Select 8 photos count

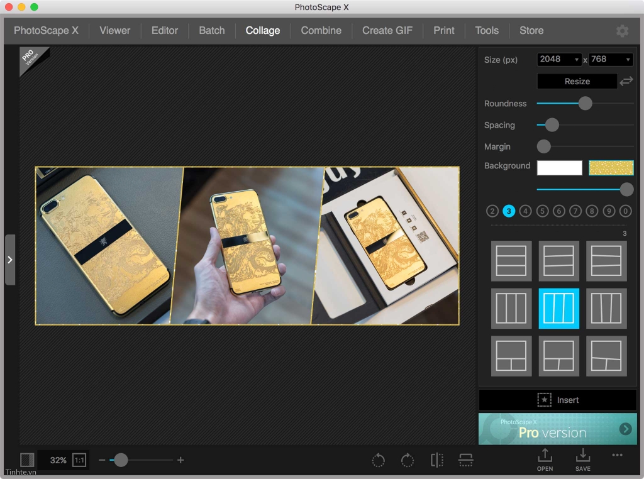[592, 211]
